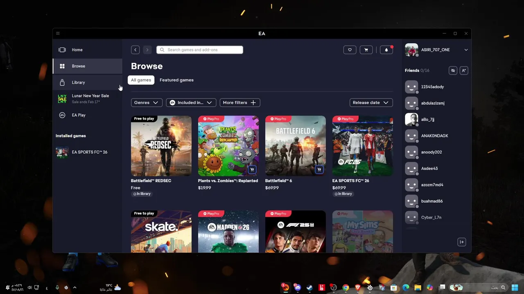Expand the ASIRI_707_ONE account dropdown
Viewport: 524px width, 294px height.
466,50
